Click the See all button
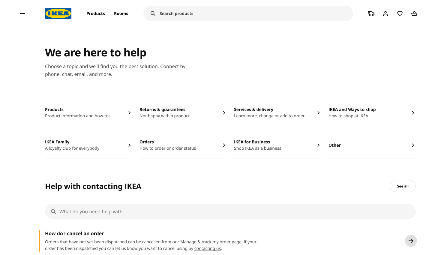The image size is (432, 255). [x=403, y=186]
